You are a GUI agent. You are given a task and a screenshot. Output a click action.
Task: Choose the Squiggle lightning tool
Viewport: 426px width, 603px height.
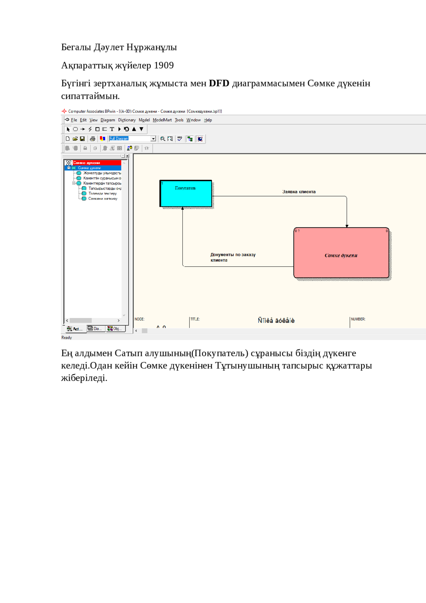point(90,129)
